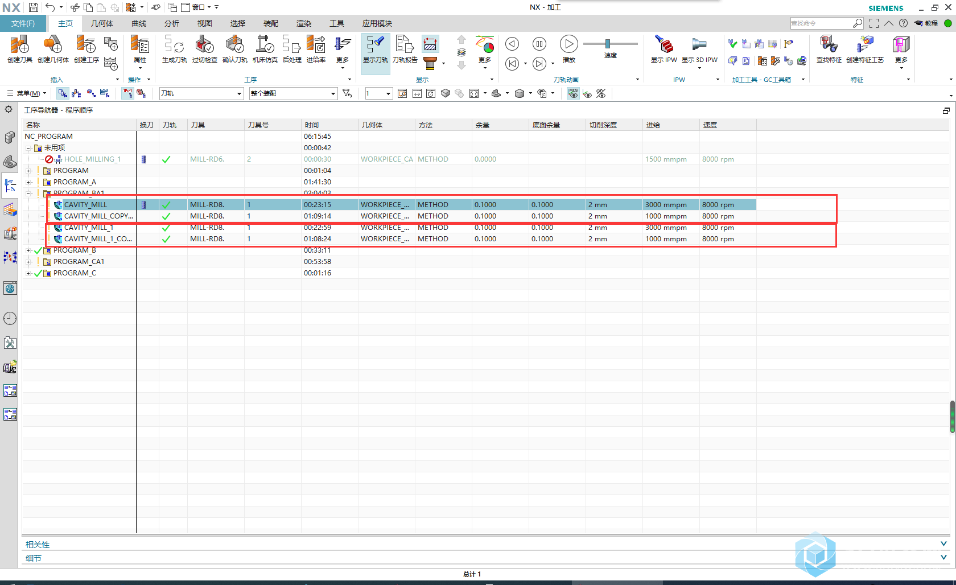Expand the PROGRAM_B tree node
The width and height of the screenshot is (956, 585).
pyautogui.click(x=28, y=250)
